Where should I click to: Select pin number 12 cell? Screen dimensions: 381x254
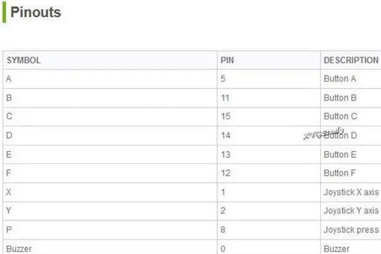[x=269, y=173]
